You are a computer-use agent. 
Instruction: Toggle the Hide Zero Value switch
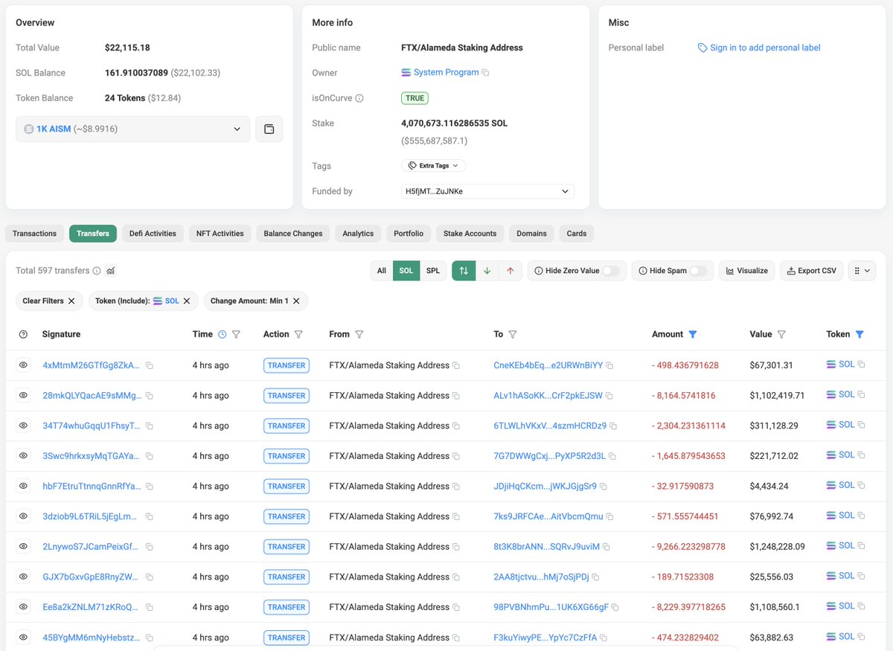click(x=610, y=271)
